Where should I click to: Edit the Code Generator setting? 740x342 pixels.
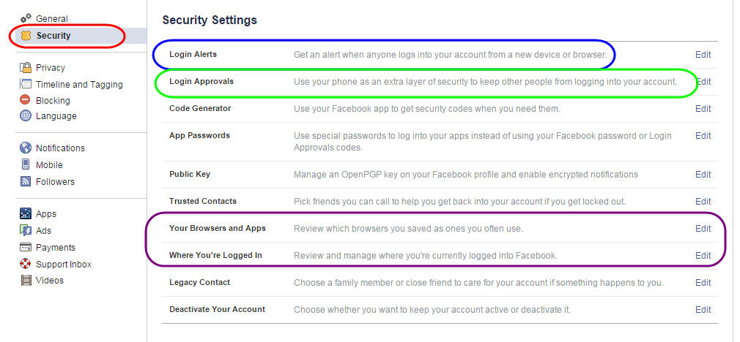click(703, 109)
